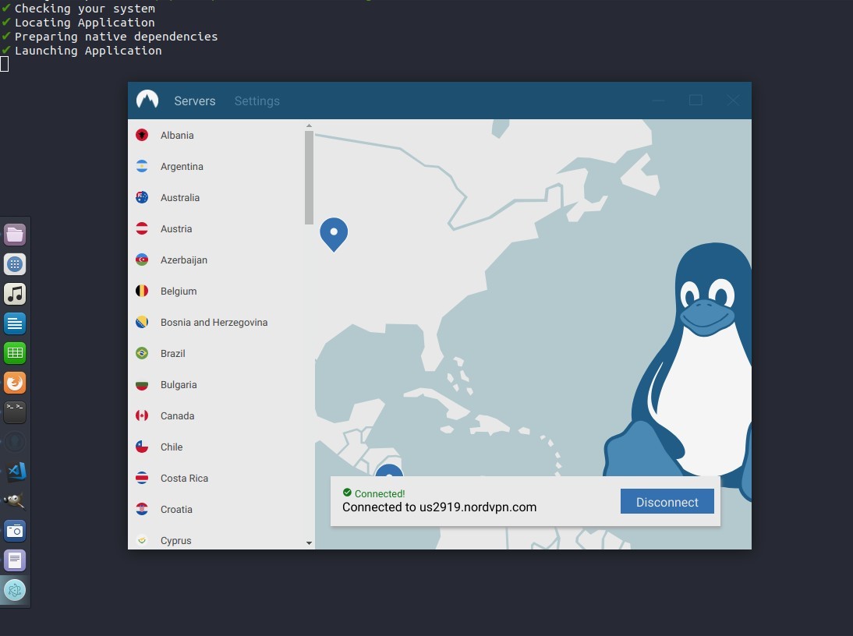853x636 pixels.
Task: Open the purple notes document dock icon
Action: (15, 560)
